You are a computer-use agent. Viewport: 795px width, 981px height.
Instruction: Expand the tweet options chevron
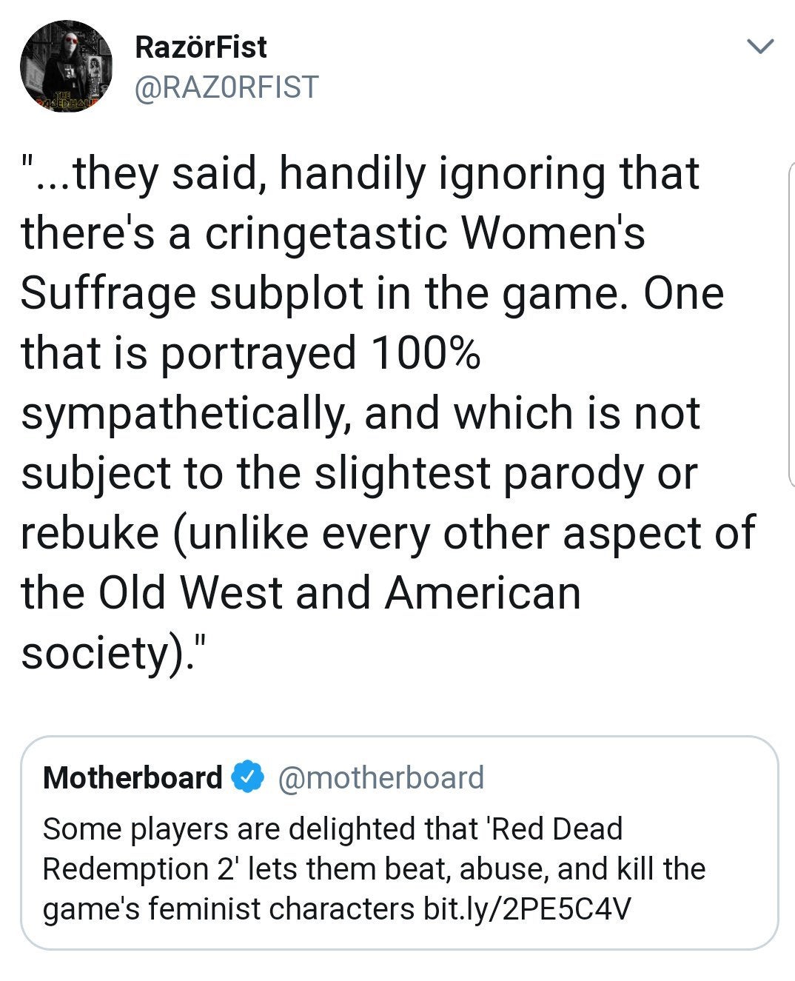(x=760, y=47)
